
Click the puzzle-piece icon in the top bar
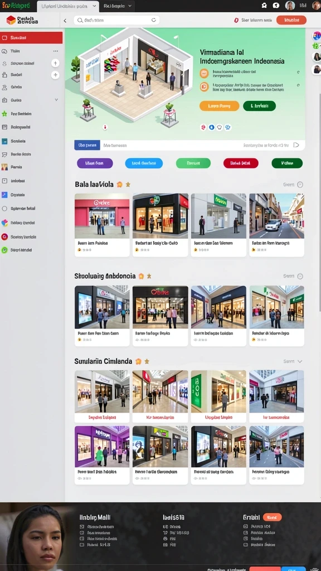point(265,6)
